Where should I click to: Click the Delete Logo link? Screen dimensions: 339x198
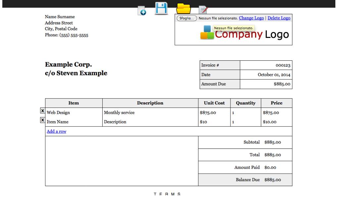pos(279,18)
